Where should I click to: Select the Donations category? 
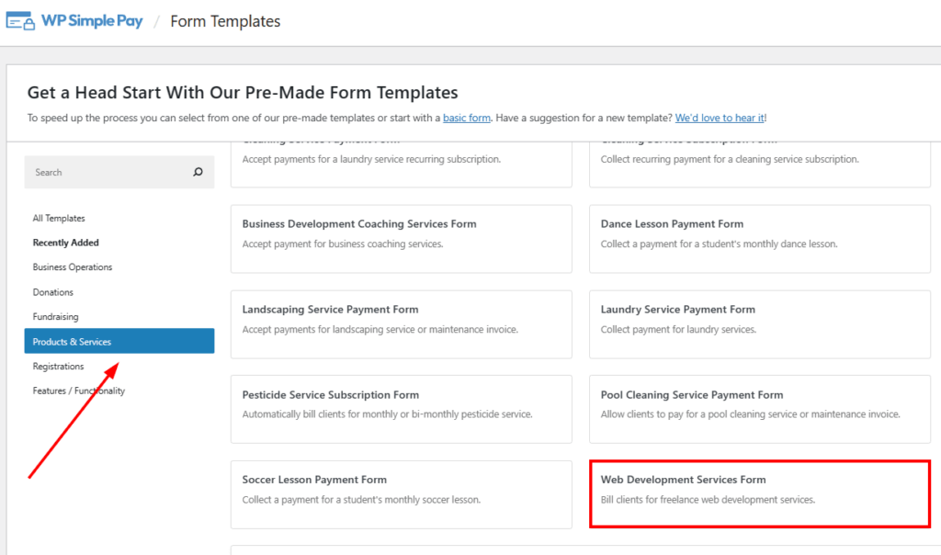53,292
